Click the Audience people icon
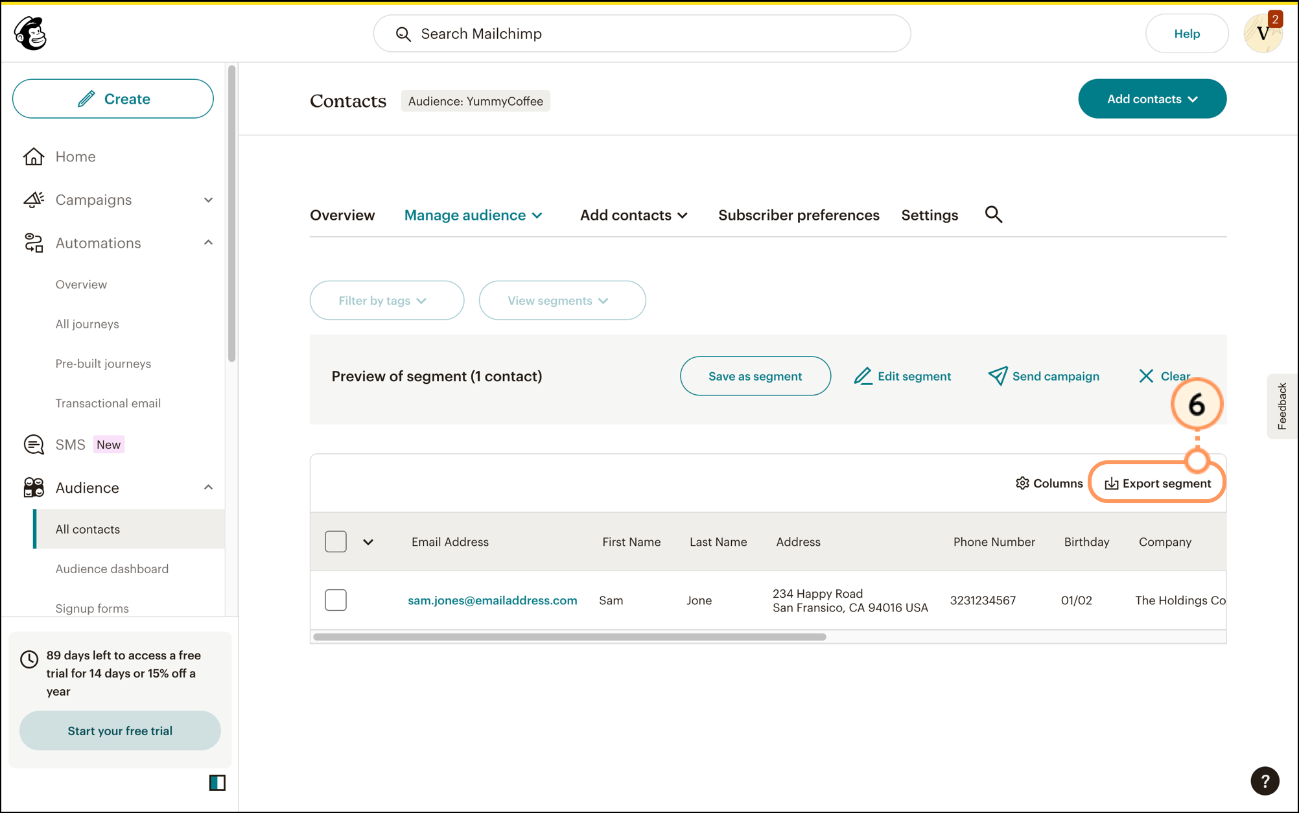This screenshot has height=813, width=1299. [x=34, y=488]
